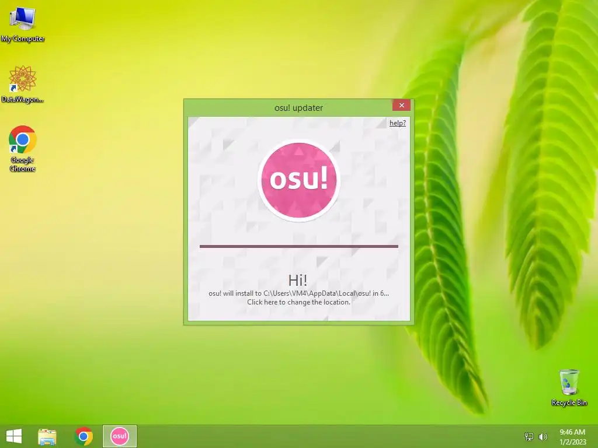Select the DataWagon desktop shortcut
Viewport: 598px width, 448px height.
23,84
